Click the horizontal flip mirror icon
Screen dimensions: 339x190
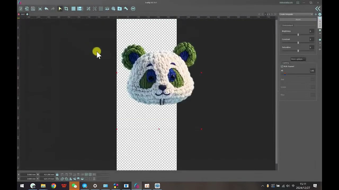click(x=70, y=179)
